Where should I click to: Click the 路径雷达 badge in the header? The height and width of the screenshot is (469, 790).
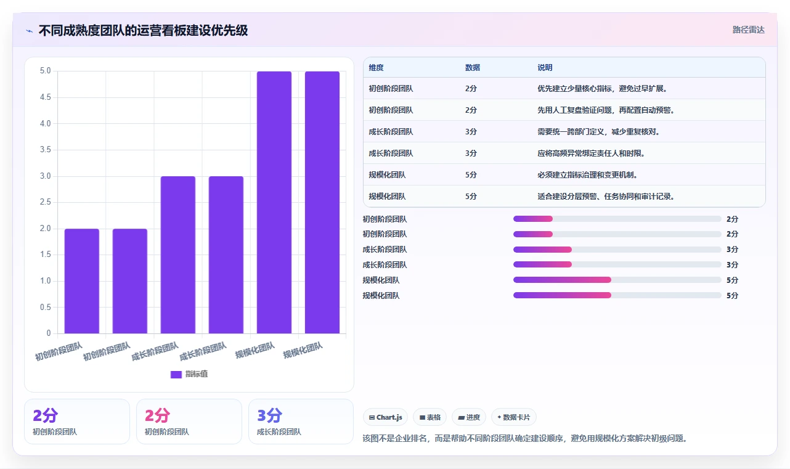point(748,30)
